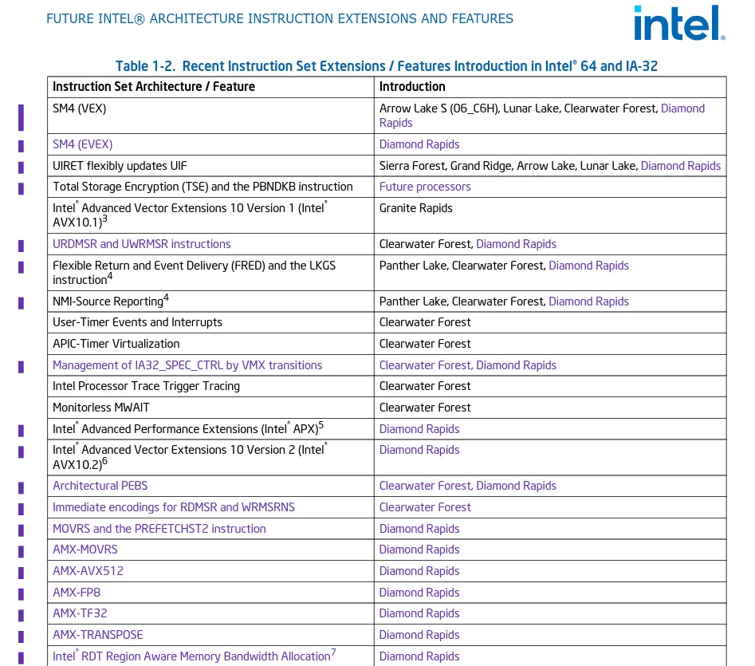Screen dimensions: 755x666
Task: Click the change bar next to Architectural PEBS
Action: (x=22, y=488)
